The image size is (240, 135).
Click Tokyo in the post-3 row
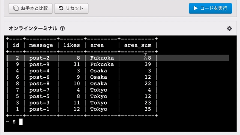click(x=99, y=103)
